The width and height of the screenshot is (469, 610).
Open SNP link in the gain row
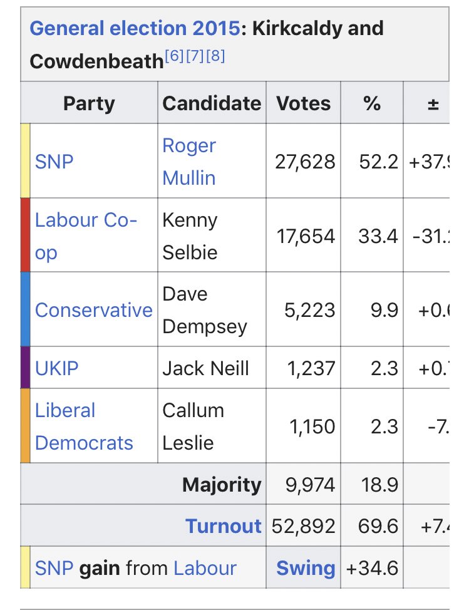tap(54, 568)
